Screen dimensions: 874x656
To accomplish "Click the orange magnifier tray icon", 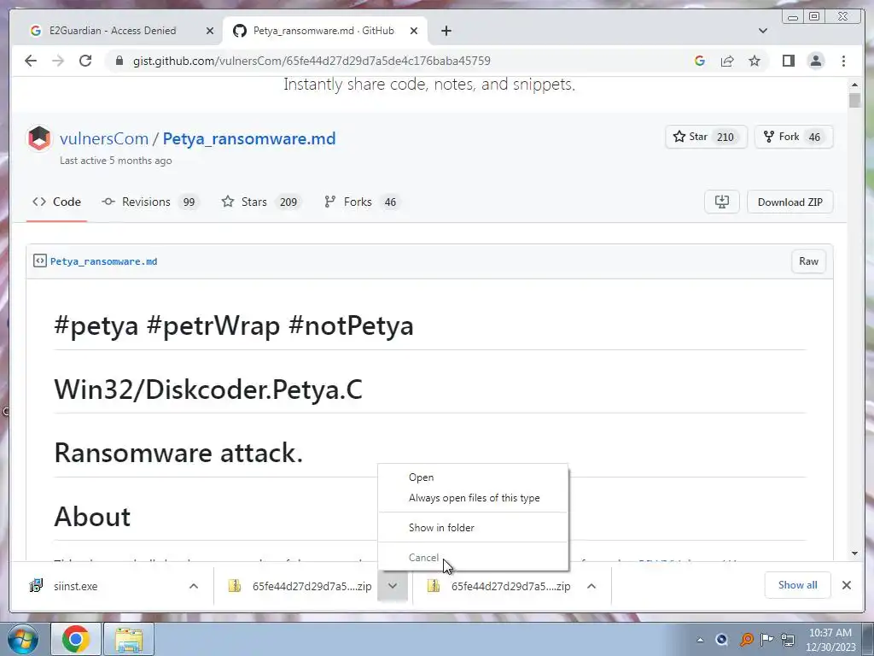I will pyautogui.click(x=746, y=639).
